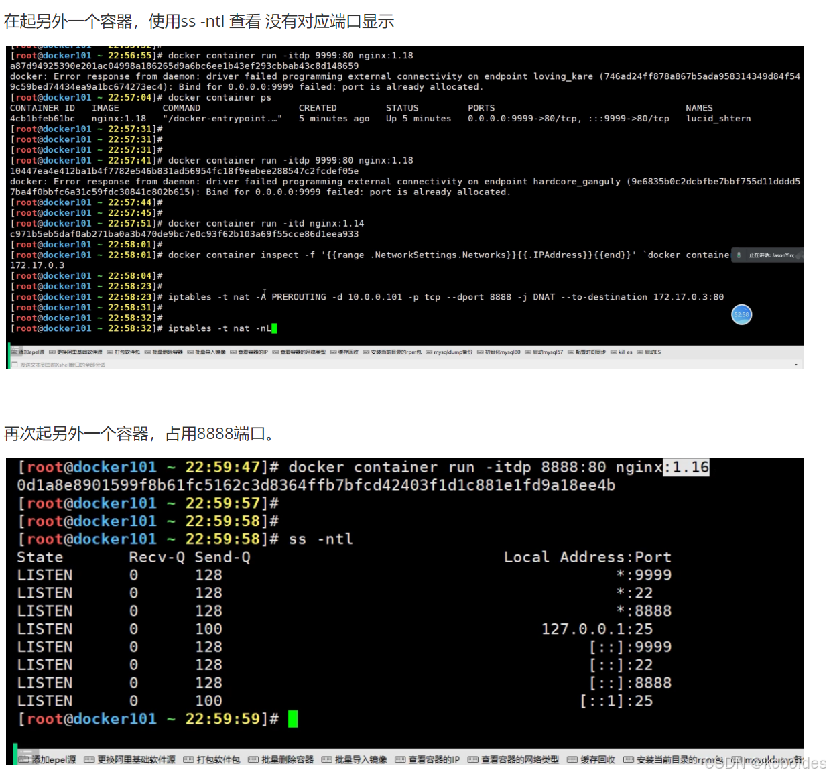The image size is (829, 776).
Task: Run the 启动ES quick command
Action: pyautogui.click(x=649, y=352)
